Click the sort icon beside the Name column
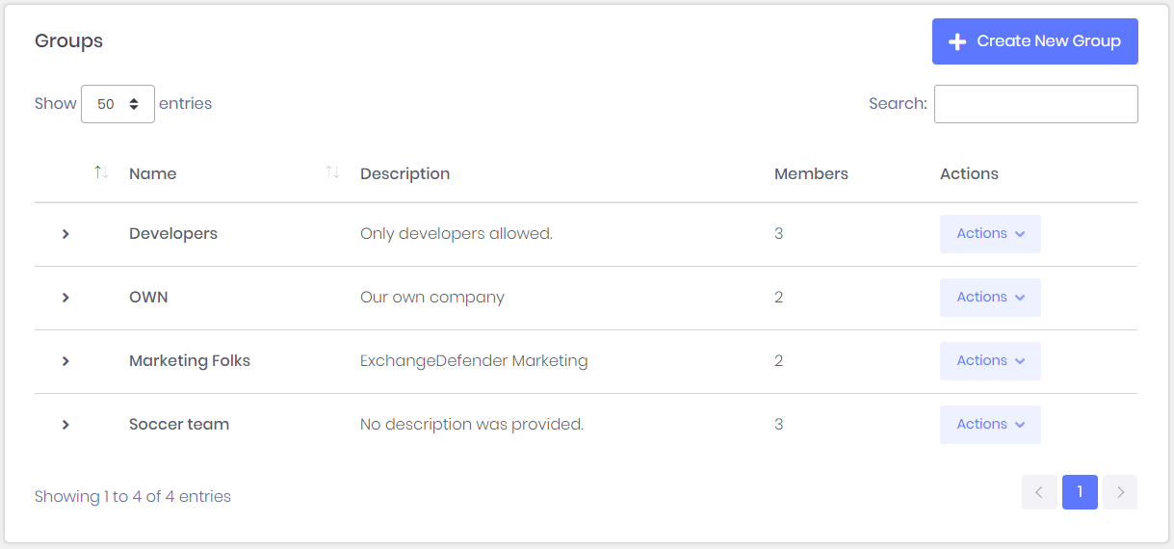Viewport: 1174px width, 549px height. pos(332,172)
